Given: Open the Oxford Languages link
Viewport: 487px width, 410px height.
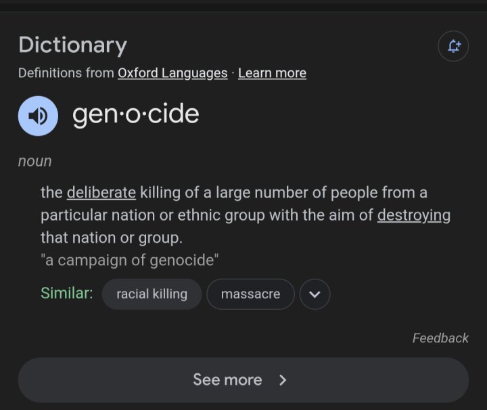Looking at the screenshot, I should point(172,73).
